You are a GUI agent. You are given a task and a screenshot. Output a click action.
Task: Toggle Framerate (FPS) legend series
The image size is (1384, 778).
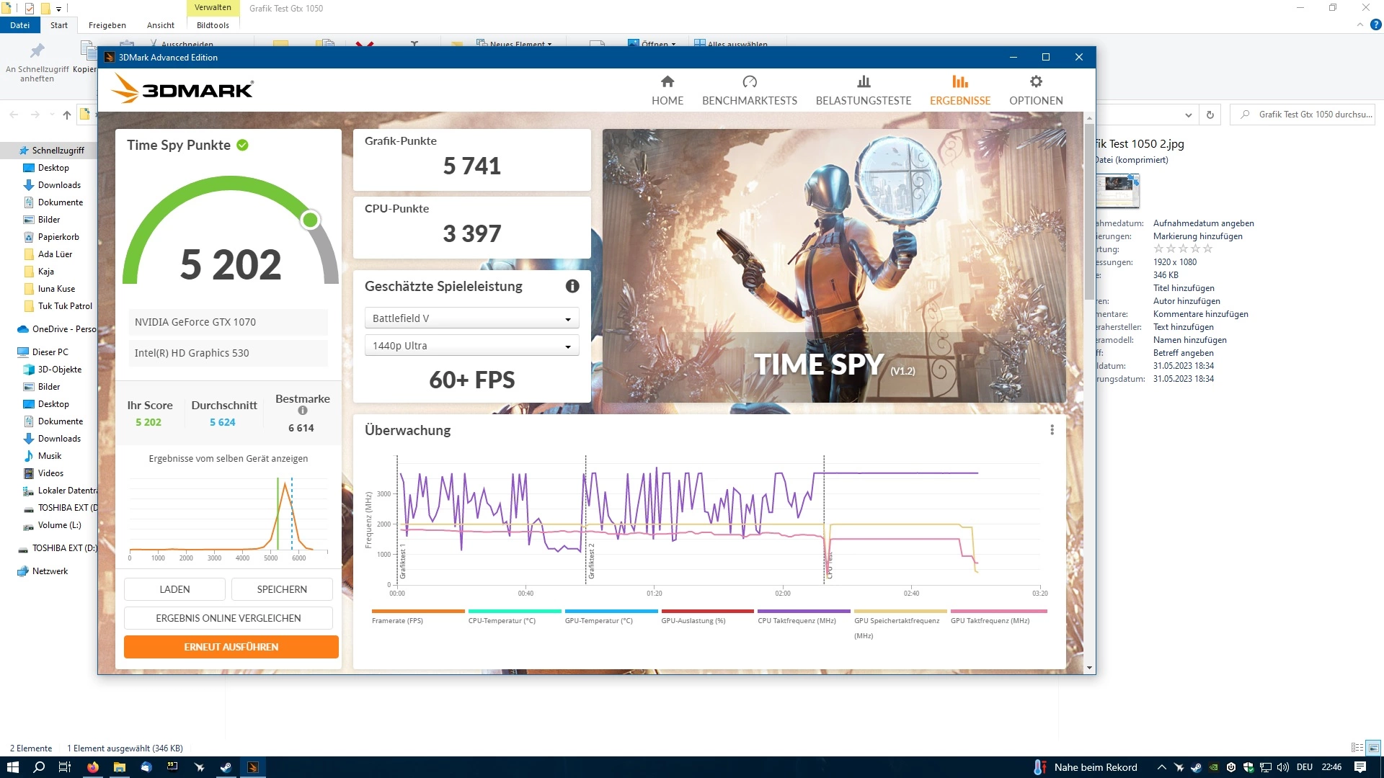point(418,617)
